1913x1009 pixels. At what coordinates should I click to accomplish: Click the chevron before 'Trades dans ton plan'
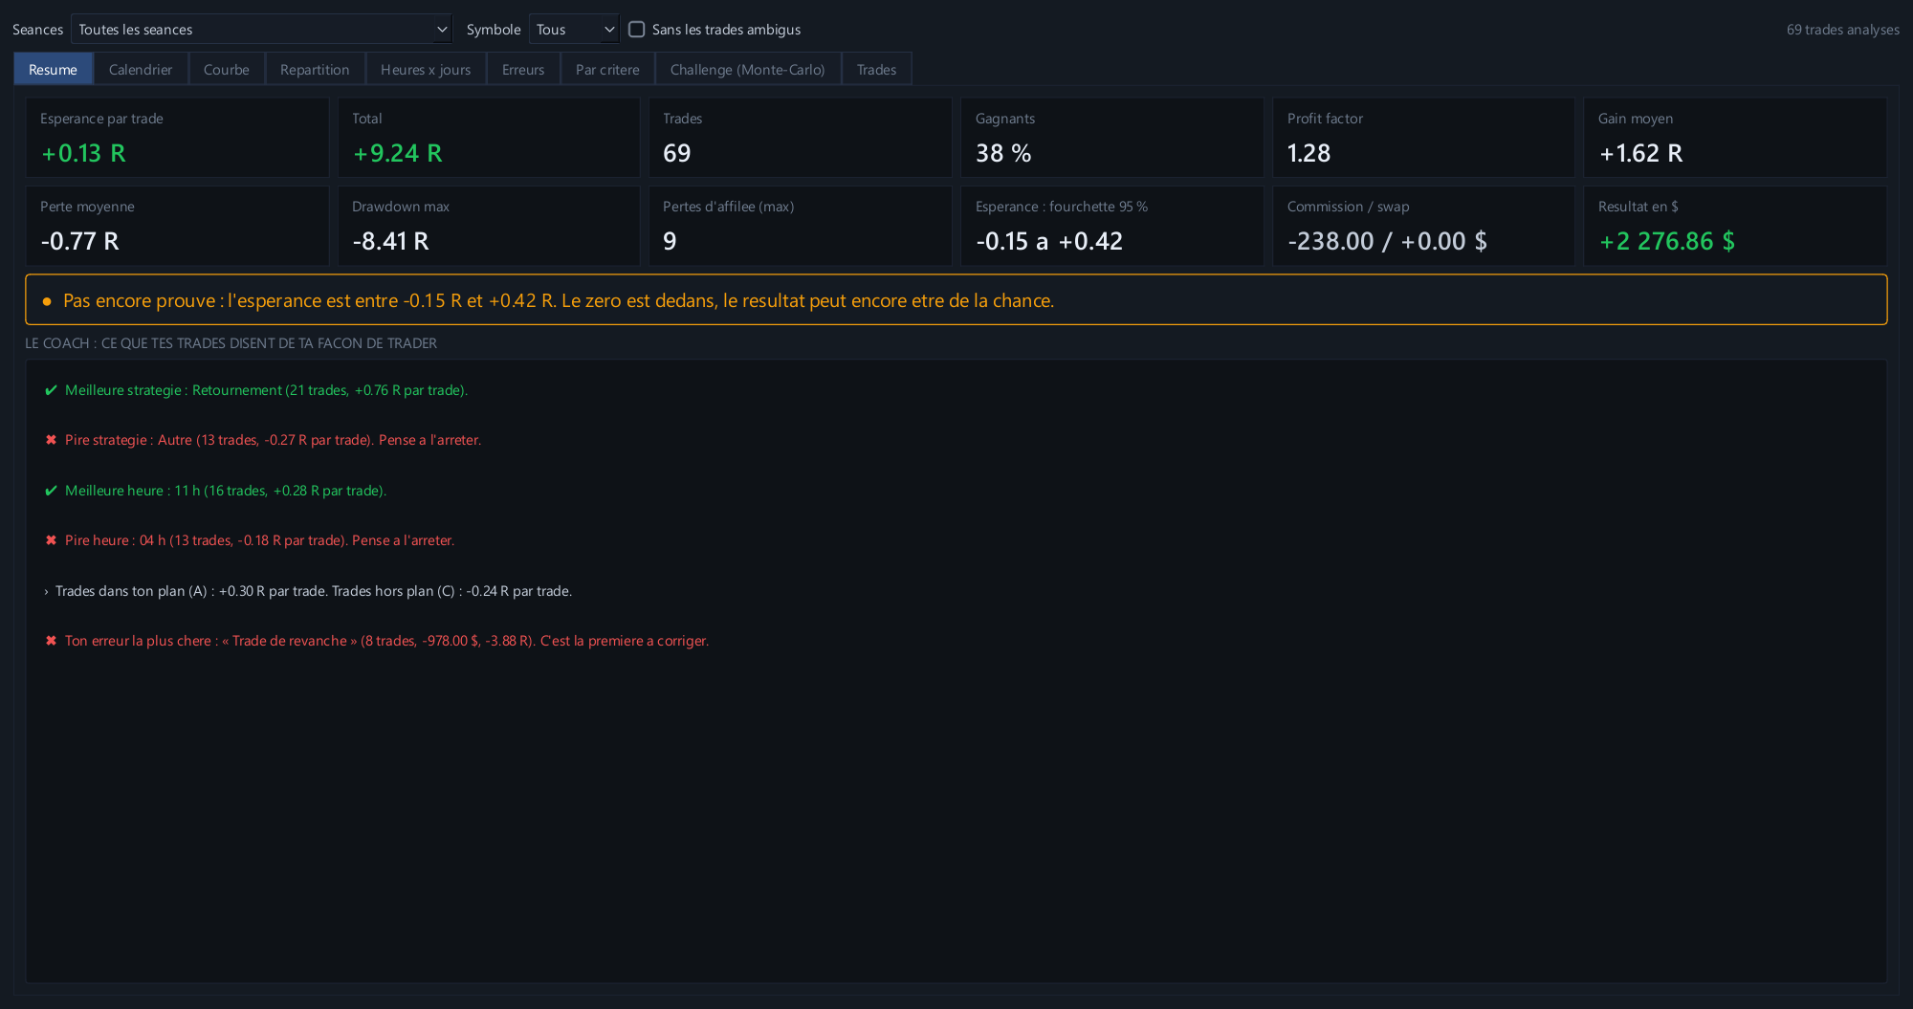click(x=46, y=592)
